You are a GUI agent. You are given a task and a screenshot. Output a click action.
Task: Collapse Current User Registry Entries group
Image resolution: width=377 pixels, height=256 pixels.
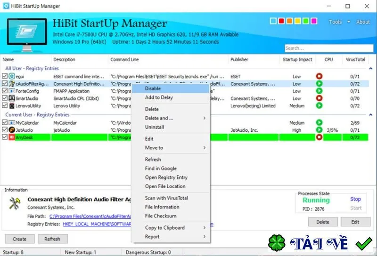[x=370, y=115]
